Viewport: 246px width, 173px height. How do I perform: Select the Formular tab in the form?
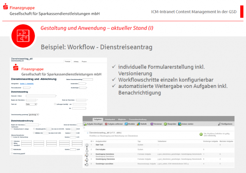pos(68,61)
